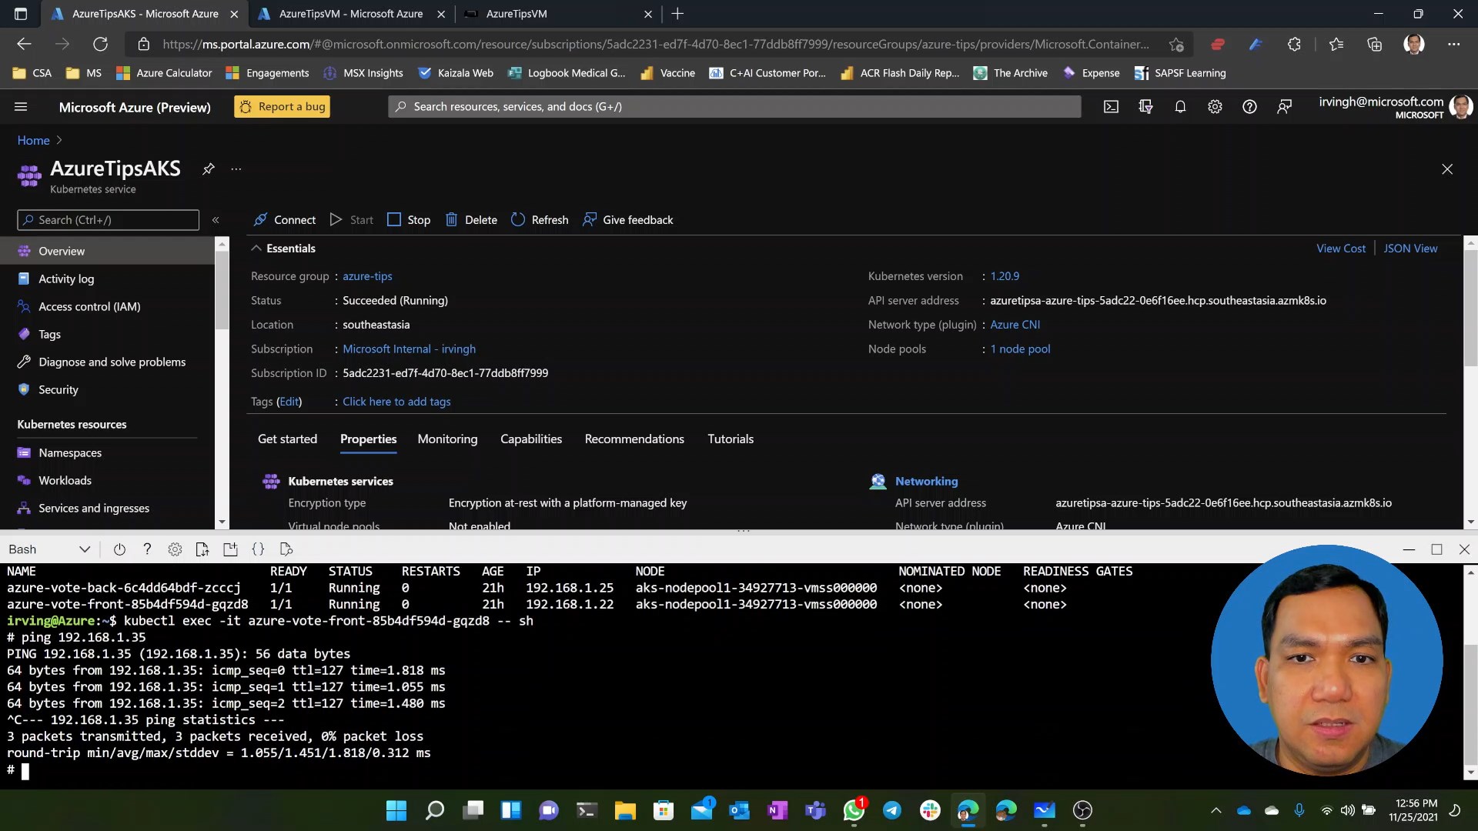Open more options ellipsis next to AzureTipsAKS
Image resolution: width=1478 pixels, height=831 pixels.
[236, 169]
